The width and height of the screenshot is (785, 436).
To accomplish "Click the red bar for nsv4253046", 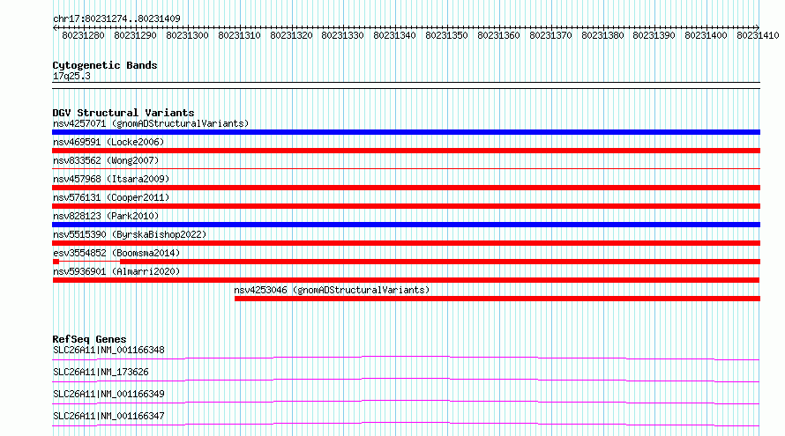I will pyautogui.click(x=497, y=299).
